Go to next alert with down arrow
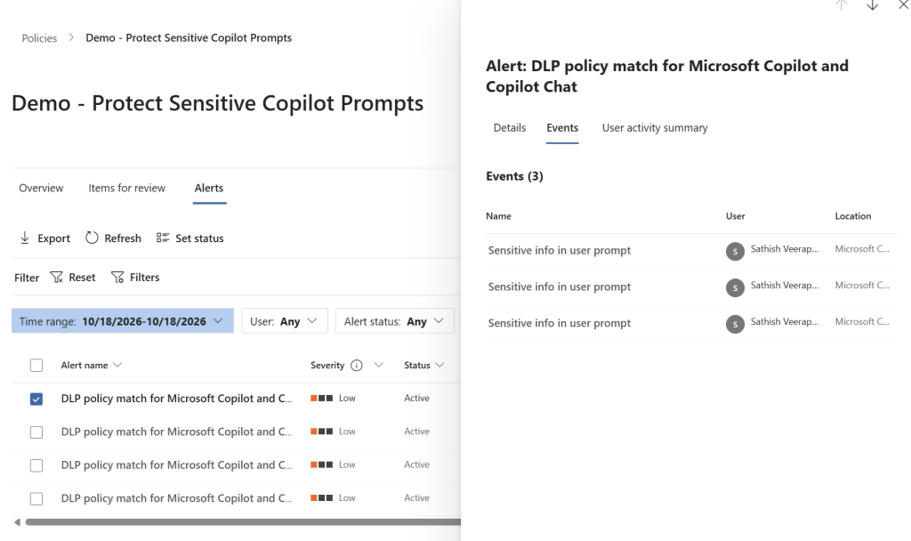911x541 pixels. coord(872,4)
